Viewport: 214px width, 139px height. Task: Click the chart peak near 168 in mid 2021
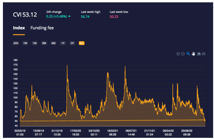125,66
